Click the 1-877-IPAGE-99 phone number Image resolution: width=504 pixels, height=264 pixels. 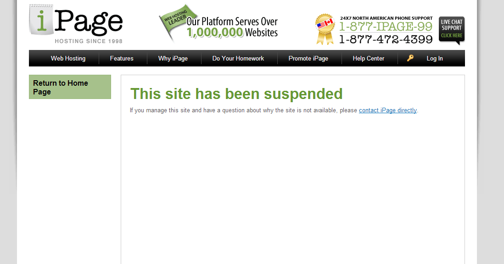[386, 27]
